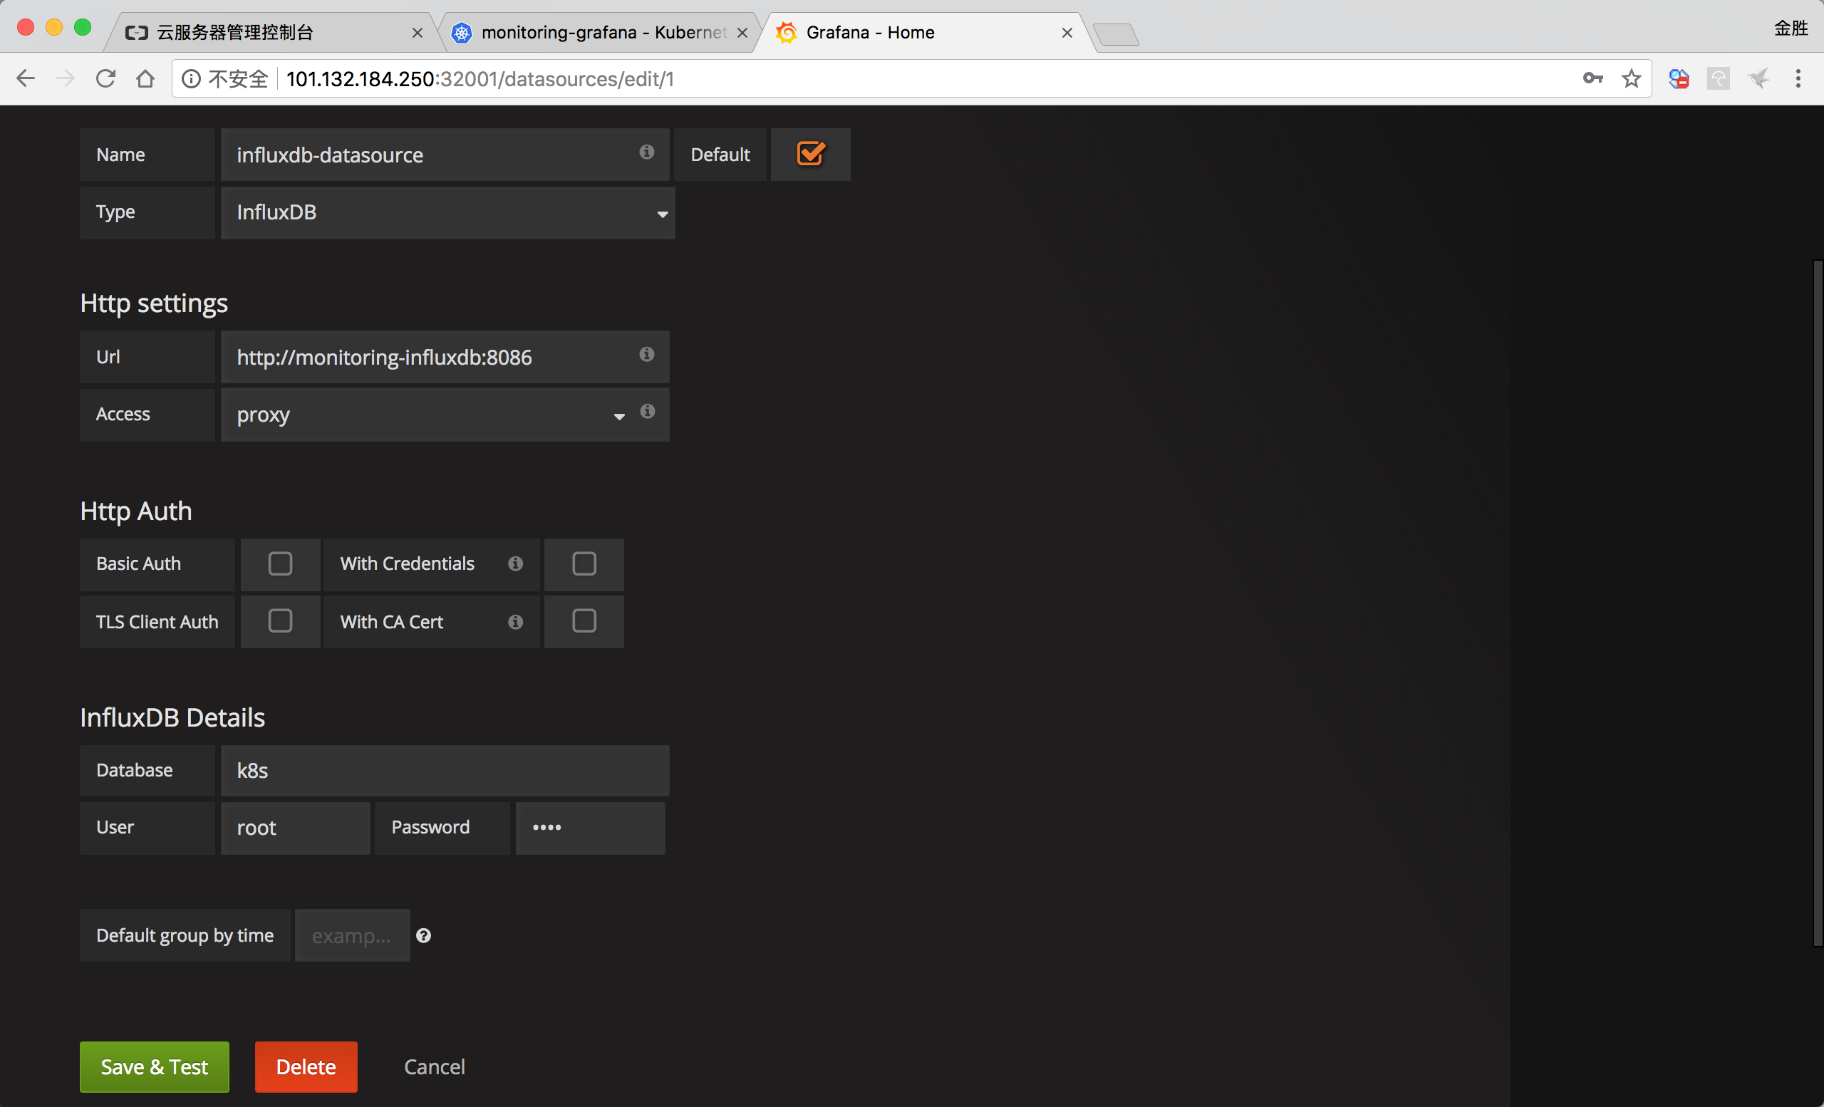The image size is (1824, 1107).
Task: Go to the browser home page
Action: [x=146, y=78]
